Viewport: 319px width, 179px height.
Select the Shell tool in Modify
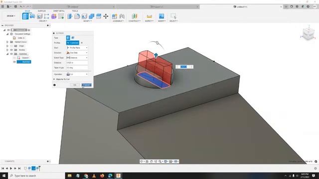coord(84,16)
